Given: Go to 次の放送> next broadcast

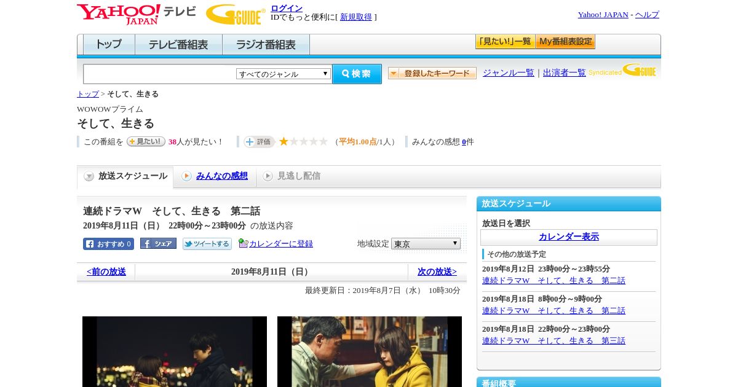Looking at the screenshot, I should [437, 272].
